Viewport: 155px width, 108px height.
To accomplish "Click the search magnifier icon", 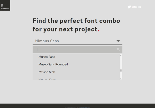I will [118, 49].
